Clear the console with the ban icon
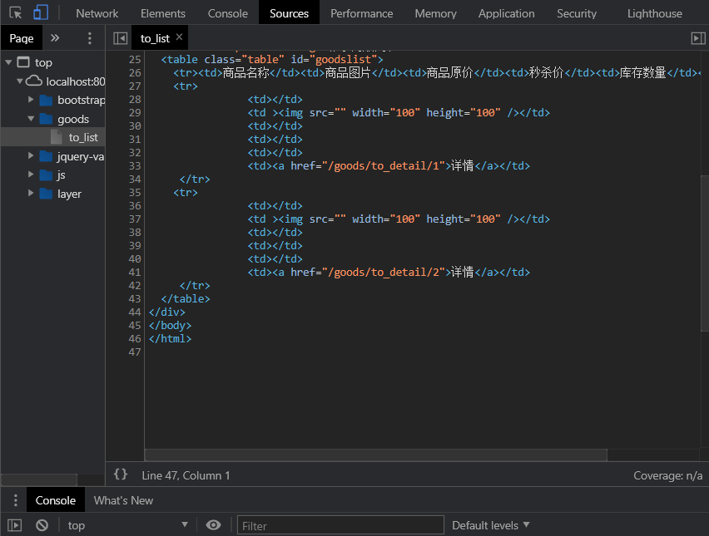 click(x=42, y=525)
